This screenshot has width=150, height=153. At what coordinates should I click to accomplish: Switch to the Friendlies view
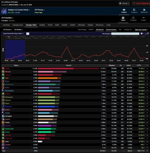(x=4, y=21)
